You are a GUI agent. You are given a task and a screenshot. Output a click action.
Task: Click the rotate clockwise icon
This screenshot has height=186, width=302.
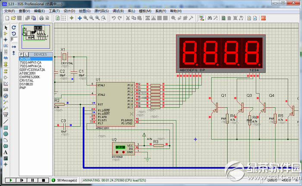[x=14, y=27]
